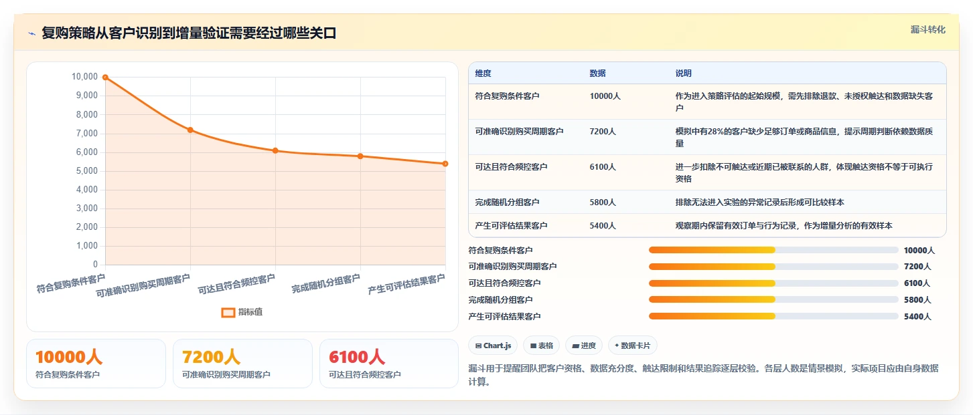Click the chart point for 完成随机分组客户
Screen dimensions: 973x415
(360, 156)
